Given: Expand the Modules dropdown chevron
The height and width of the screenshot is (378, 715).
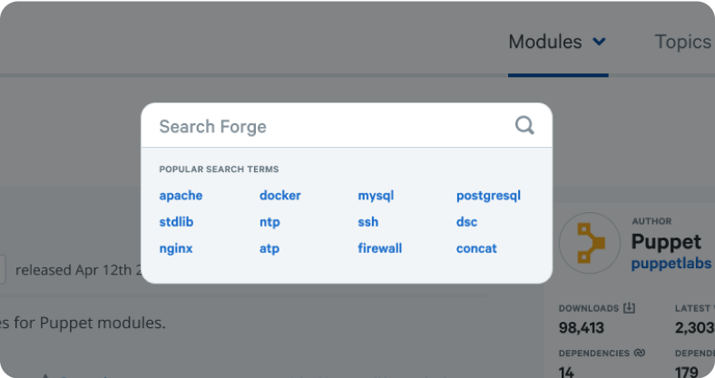Looking at the screenshot, I should [x=599, y=42].
